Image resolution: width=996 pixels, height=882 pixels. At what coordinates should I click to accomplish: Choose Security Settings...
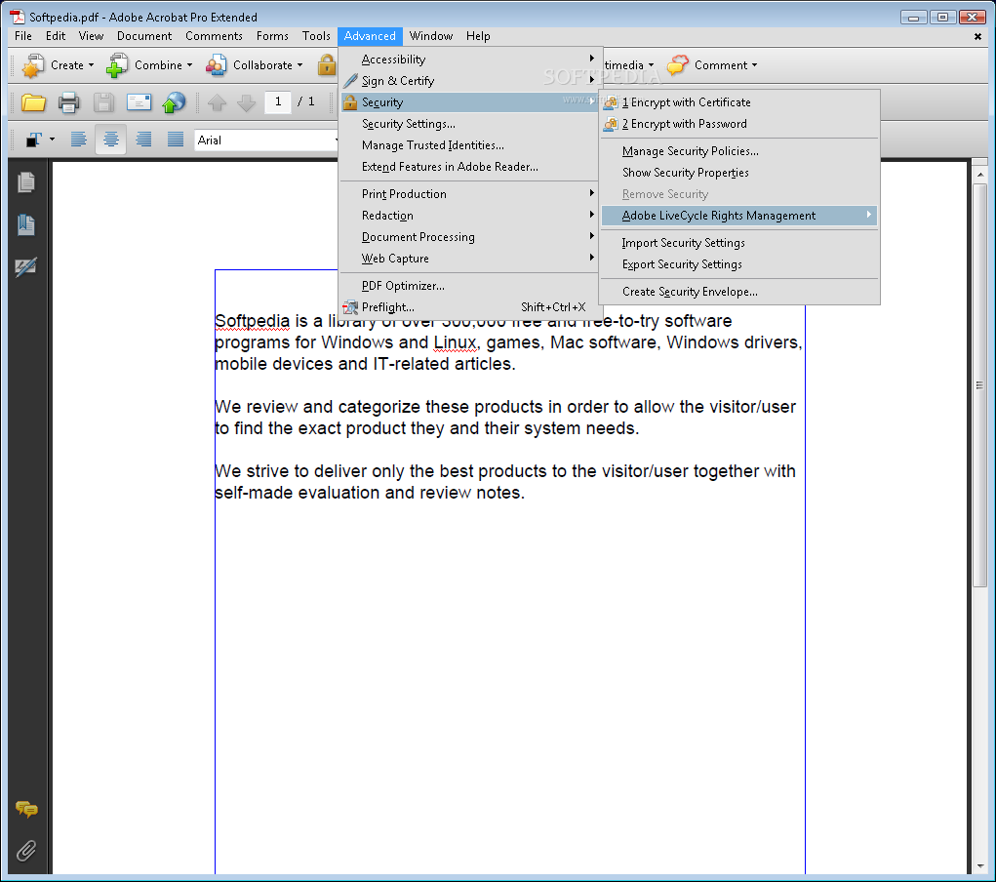pyautogui.click(x=470, y=124)
